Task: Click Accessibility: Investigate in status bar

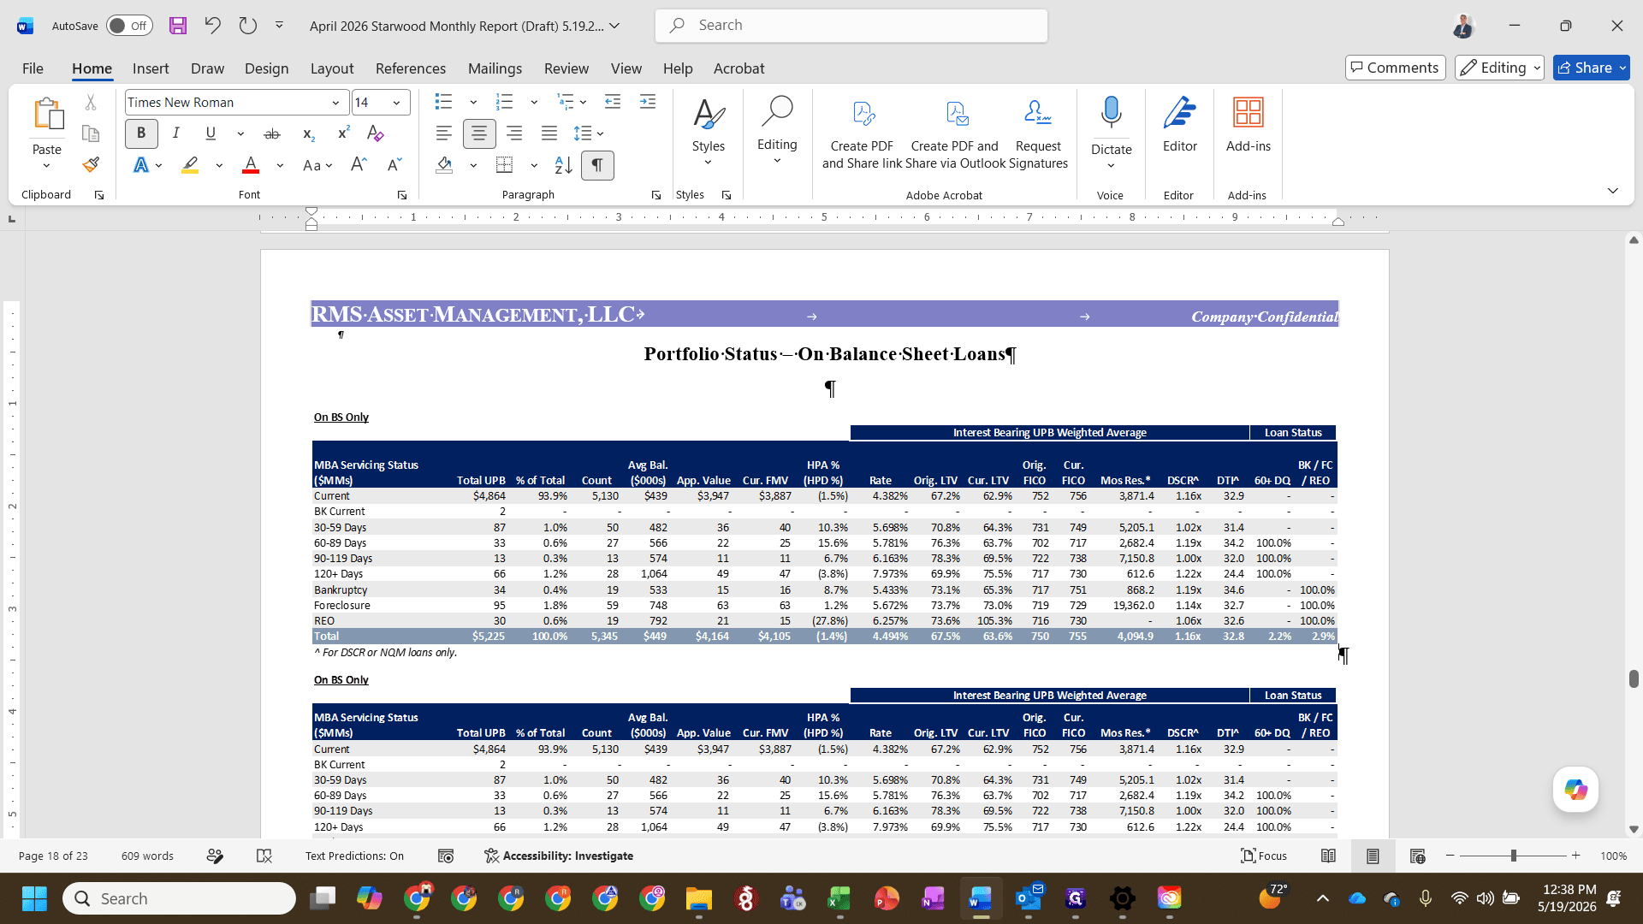Action: click(x=559, y=856)
